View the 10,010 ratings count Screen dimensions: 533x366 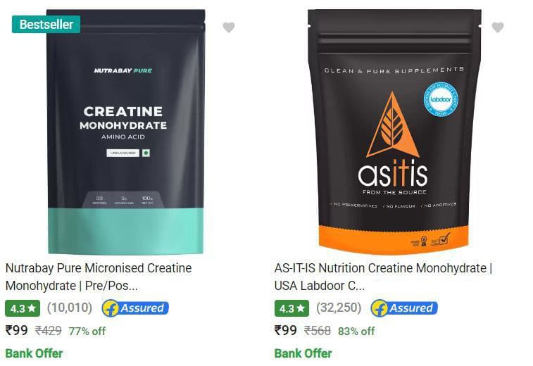70,308
